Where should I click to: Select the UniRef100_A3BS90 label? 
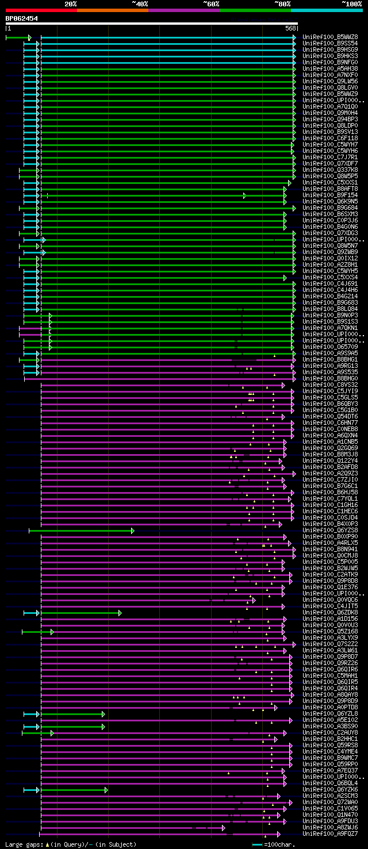330,726
